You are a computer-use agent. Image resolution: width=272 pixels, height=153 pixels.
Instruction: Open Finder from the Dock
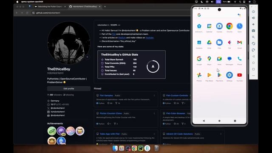click(115, 148)
